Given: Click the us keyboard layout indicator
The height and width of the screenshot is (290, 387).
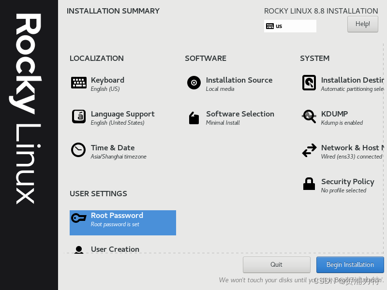Looking at the screenshot, I should [290, 26].
